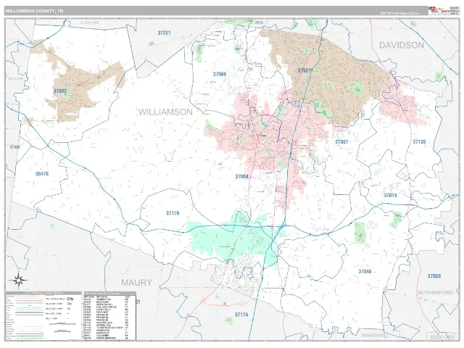Select the ZIP code label 37046
464x348 pixels.
click(365, 271)
